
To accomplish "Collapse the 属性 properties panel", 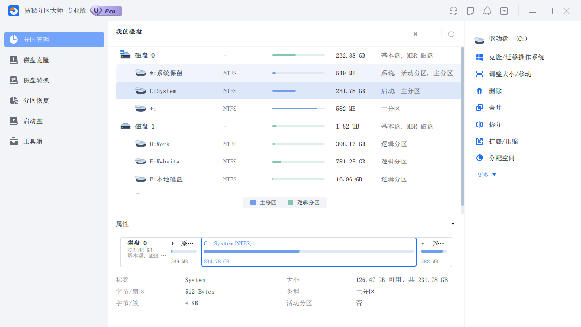I will point(453,223).
